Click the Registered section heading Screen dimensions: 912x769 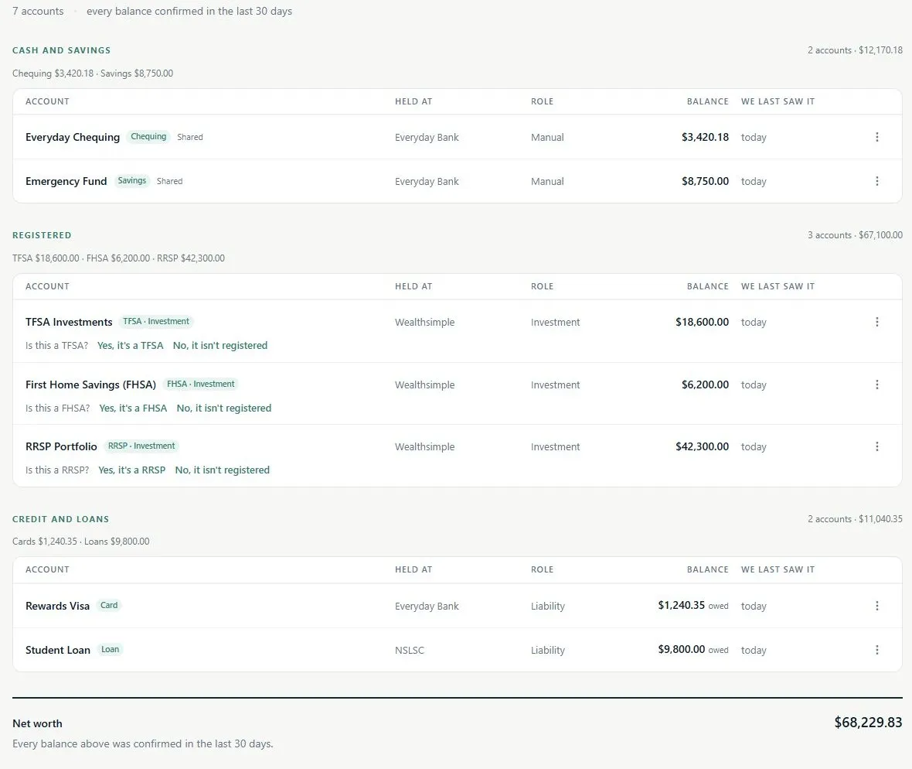point(42,235)
